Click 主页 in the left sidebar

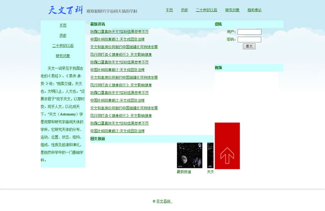point(63,25)
